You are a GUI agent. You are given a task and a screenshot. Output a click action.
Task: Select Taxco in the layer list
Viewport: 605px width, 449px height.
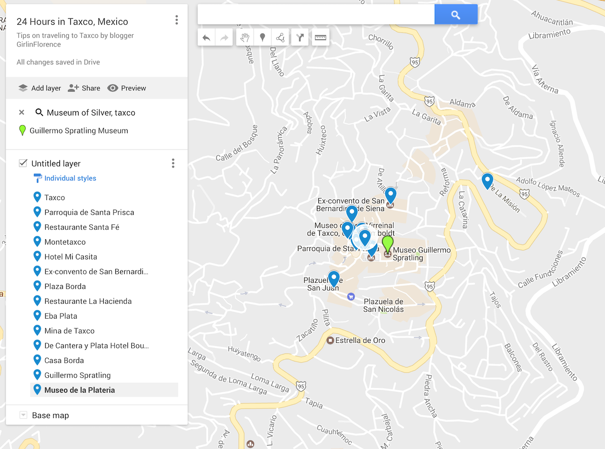(x=54, y=197)
